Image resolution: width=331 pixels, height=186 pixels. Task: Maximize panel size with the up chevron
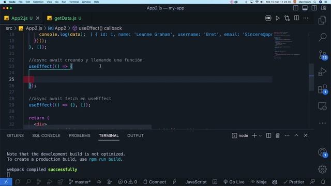pos(296,135)
